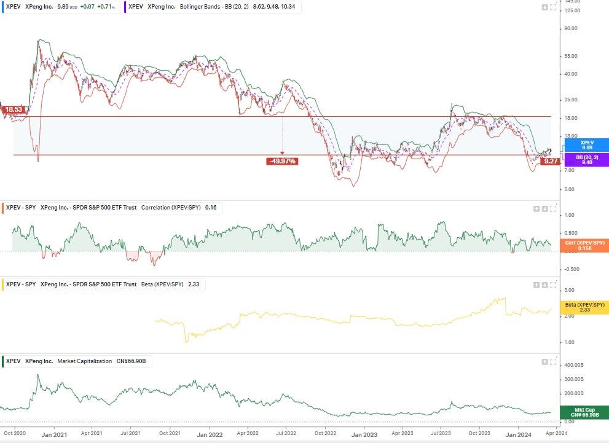The width and height of the screenshot is (609, 443).
Task: Select the red 9.27 price level label
Action: (x=551, y=161)
